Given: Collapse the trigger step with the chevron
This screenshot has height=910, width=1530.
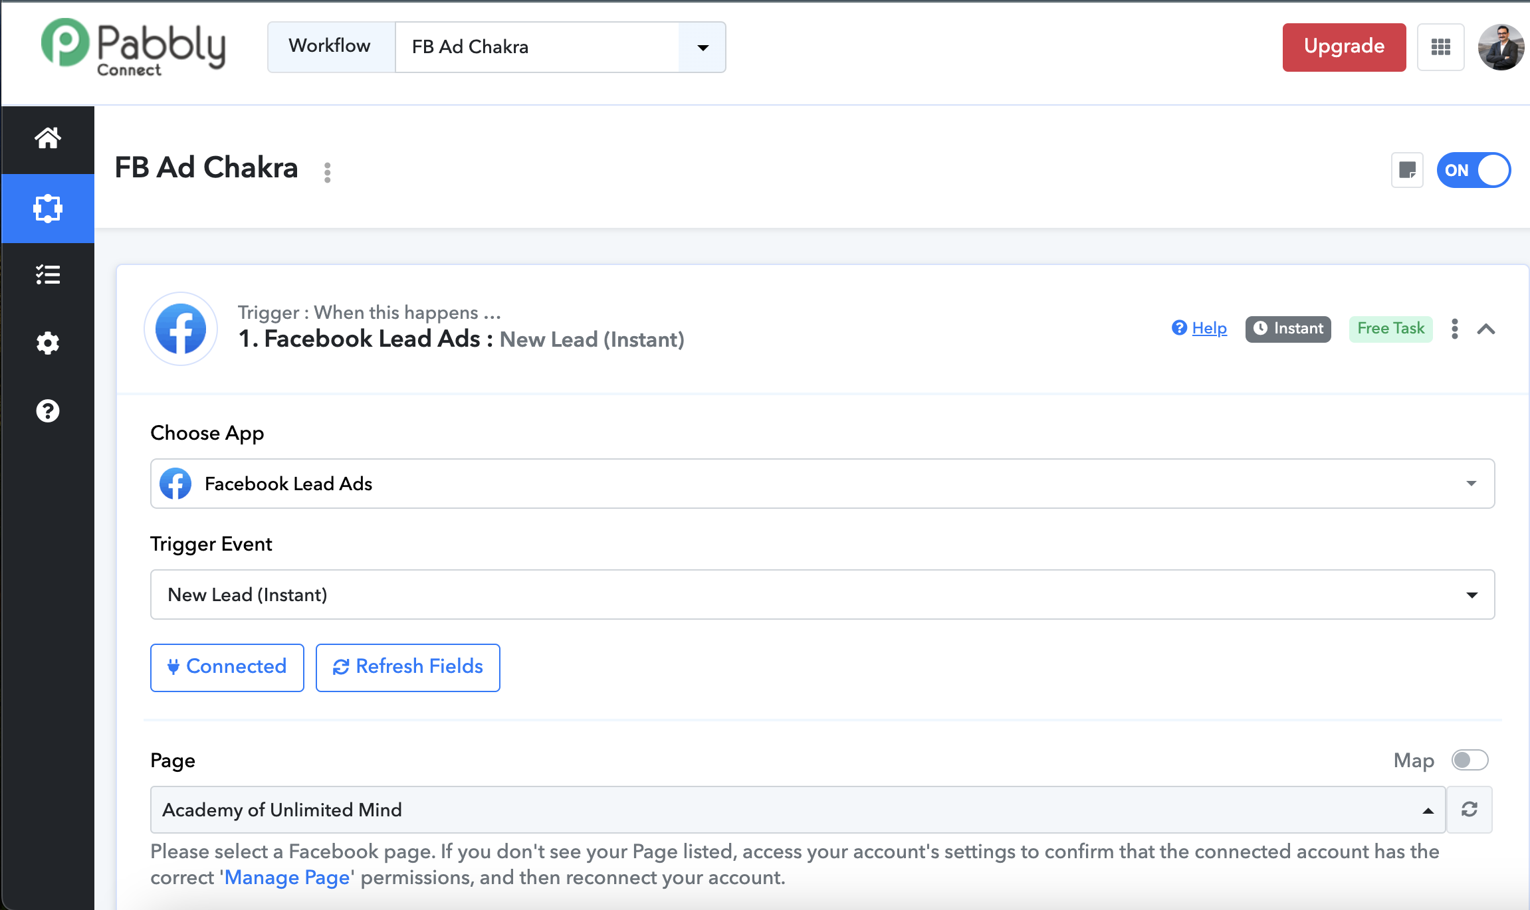Looking at the screenshot, I should 1486,329.
